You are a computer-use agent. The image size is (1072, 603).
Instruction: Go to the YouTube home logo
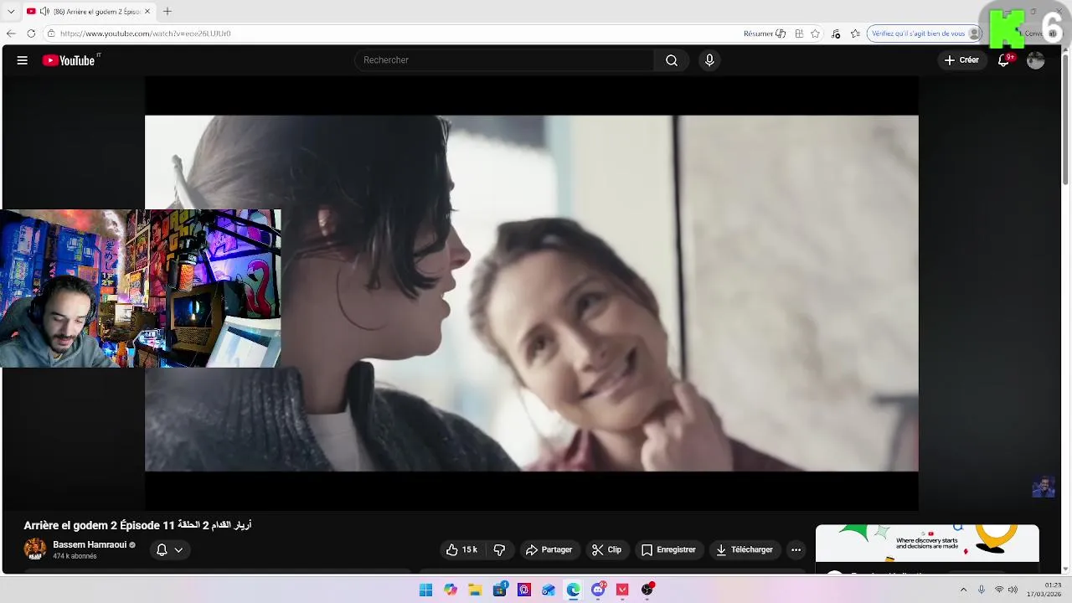coord(70,60)
